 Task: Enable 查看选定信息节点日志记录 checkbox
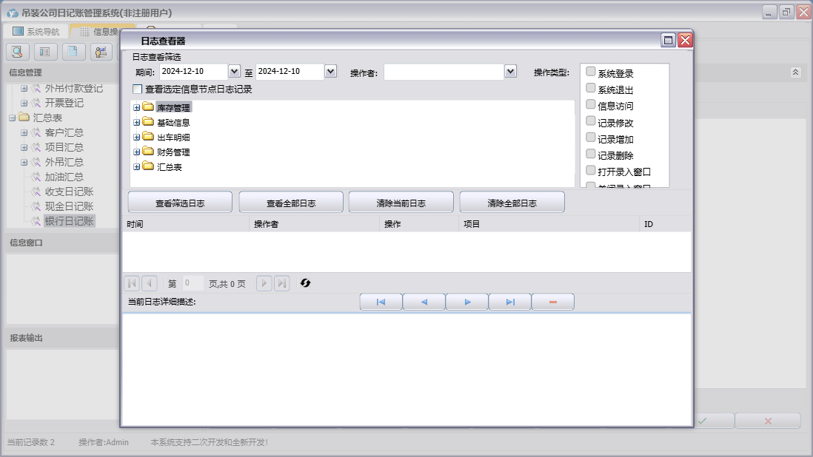pos(138,89)
